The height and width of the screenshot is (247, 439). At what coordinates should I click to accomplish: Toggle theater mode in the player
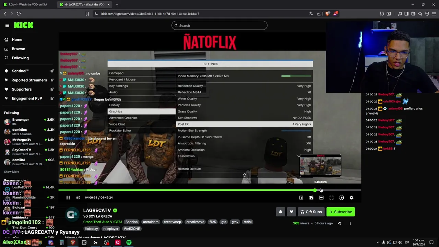pyautogui.click(x=321, y=198)
